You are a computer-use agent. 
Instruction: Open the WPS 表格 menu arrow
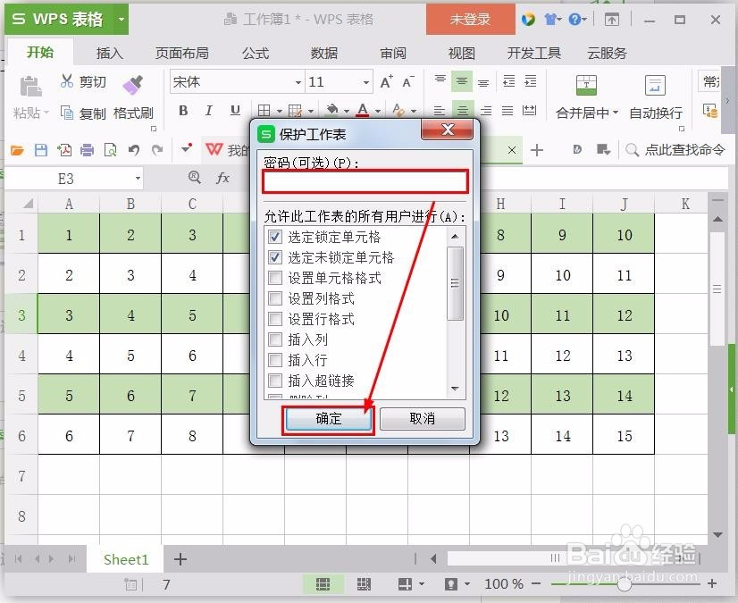[x=121, y=20]
